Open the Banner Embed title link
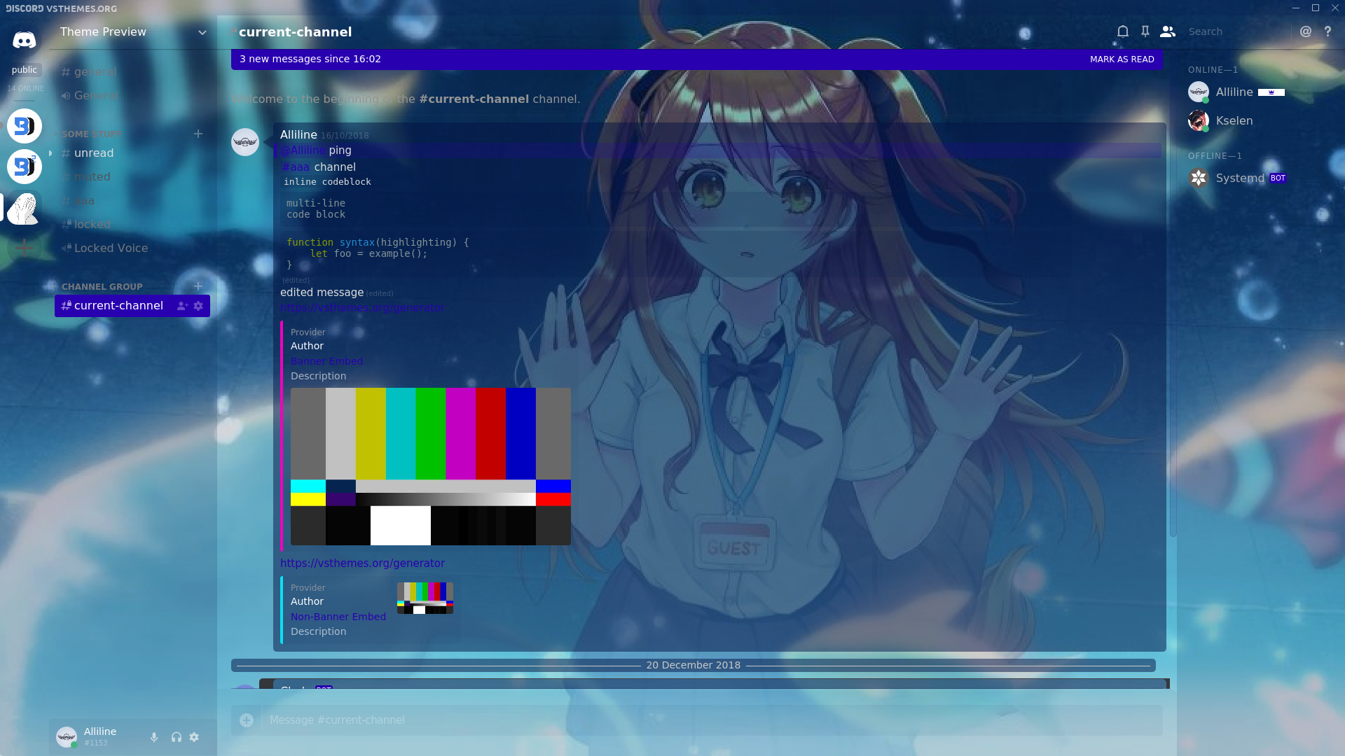The width and height of the screenshot is (1345, 756). (326, 361)
